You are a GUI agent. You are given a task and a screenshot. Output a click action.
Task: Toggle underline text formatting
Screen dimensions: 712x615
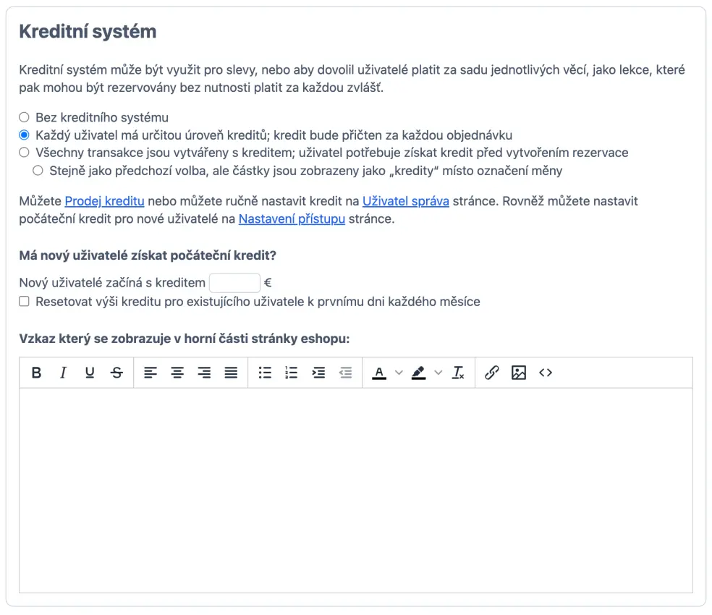90,373
